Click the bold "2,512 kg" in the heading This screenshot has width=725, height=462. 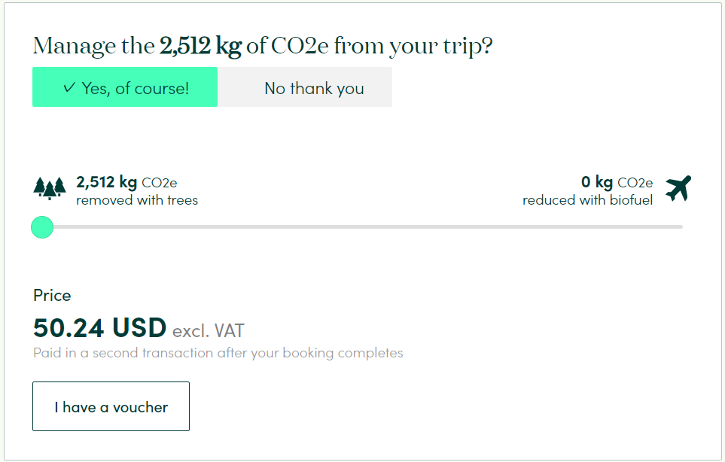201,46
